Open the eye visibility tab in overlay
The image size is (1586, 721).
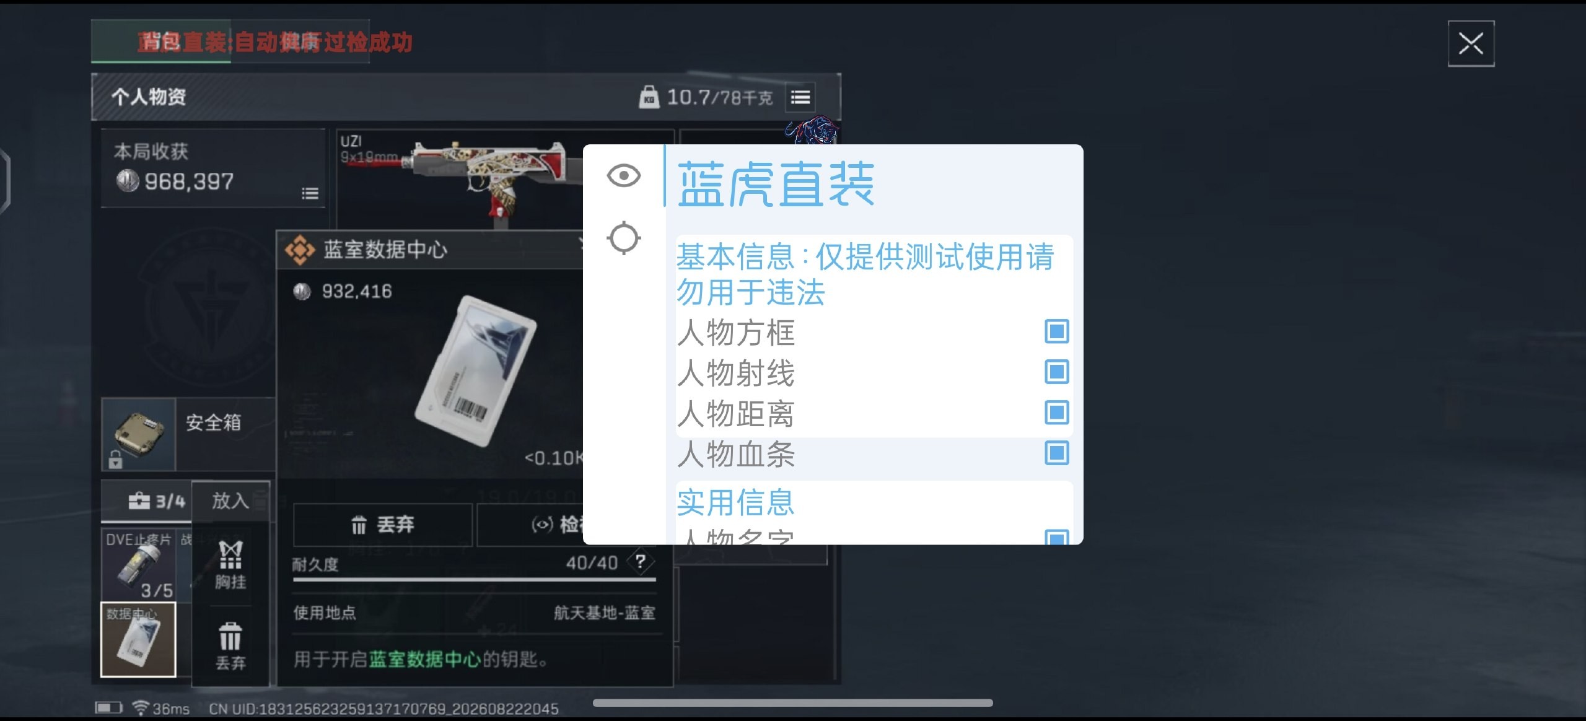pos(623,176)
